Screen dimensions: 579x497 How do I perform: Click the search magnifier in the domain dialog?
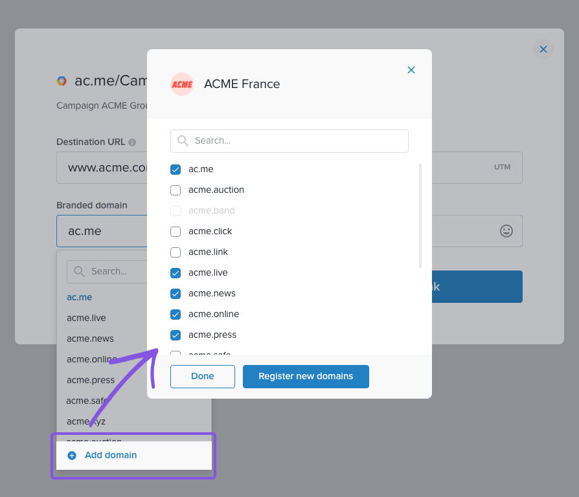pyautogui.click(x=183, y=141)
